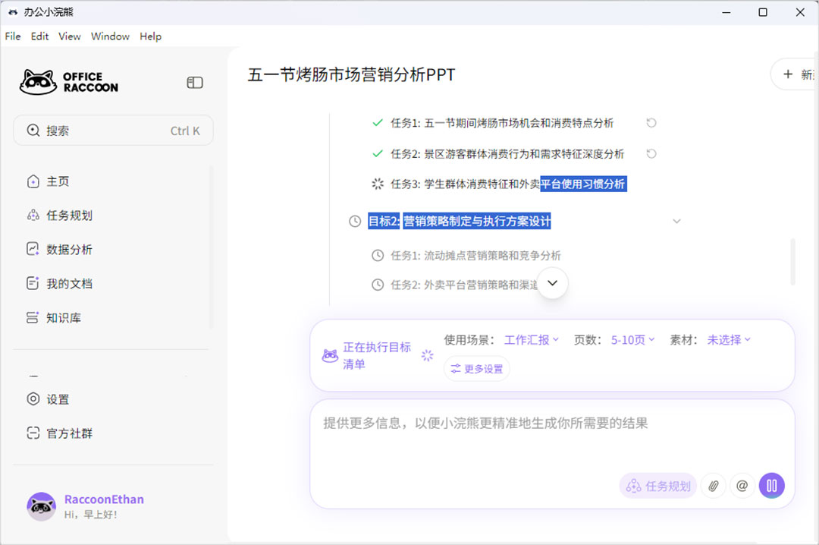Screen dimensions: 819x545
Task: Click the attachment paperclip icon
Action: click(713, 485)
